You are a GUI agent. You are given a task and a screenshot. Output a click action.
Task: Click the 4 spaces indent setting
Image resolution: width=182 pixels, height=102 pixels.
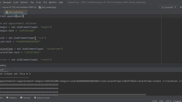coord(177,101)
